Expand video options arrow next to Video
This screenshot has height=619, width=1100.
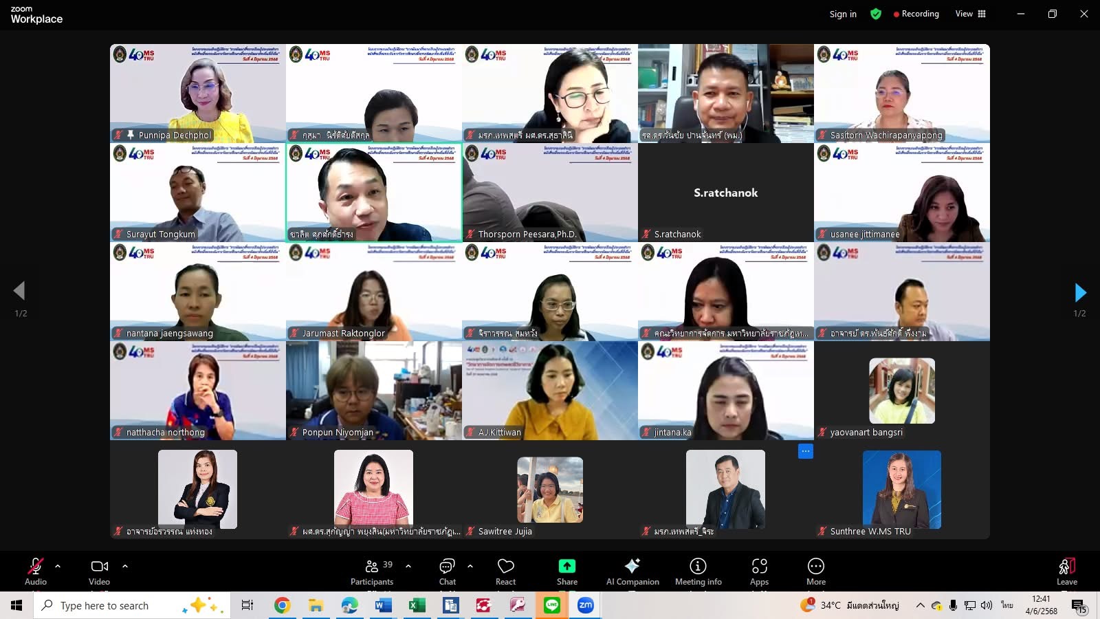pos(125,566)
